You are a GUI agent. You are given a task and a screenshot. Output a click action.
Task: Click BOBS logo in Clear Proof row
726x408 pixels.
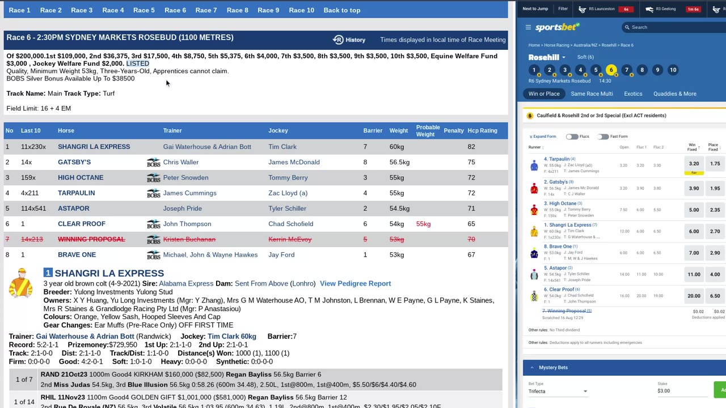[x=153, y=224]
